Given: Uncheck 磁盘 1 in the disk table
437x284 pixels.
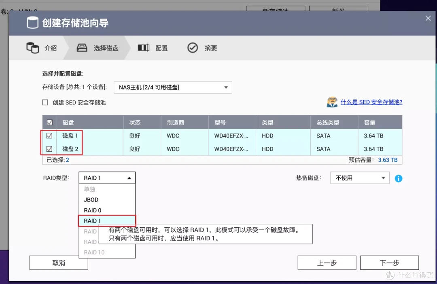Looking at the screenshot, I should pyautogui.click(x=49, y=136).
